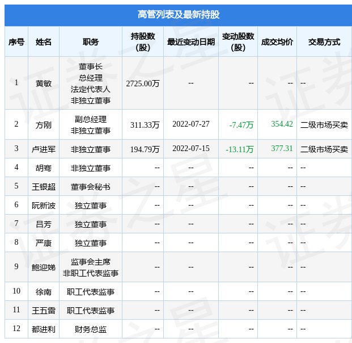Select the name 徐南
The width and height of the screenshot is (352, 343).
[x=44, y=292]
